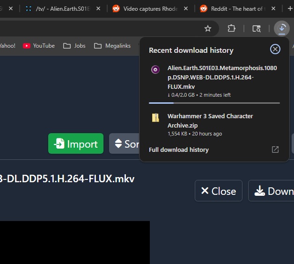Viewport: 294px width, 264px height.
Task: Click the '1,554 KB • 20 hours ago' status
Action: coord(195,134)
